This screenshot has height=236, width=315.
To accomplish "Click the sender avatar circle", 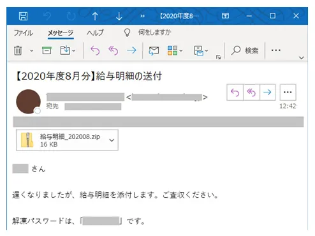I will [x=28, y=101].
